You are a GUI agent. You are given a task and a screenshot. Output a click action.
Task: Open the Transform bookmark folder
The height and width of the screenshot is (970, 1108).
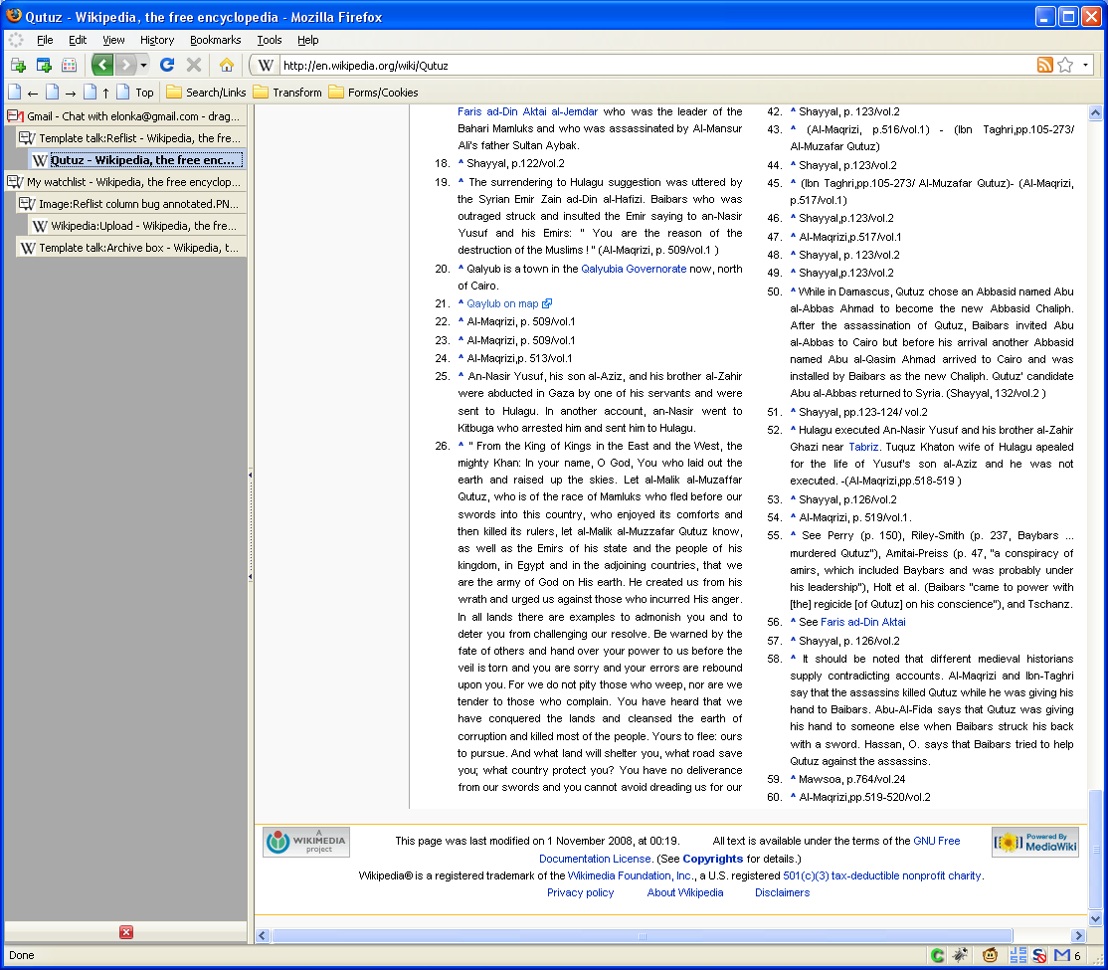pyautogui.click(x=287, y=92)
